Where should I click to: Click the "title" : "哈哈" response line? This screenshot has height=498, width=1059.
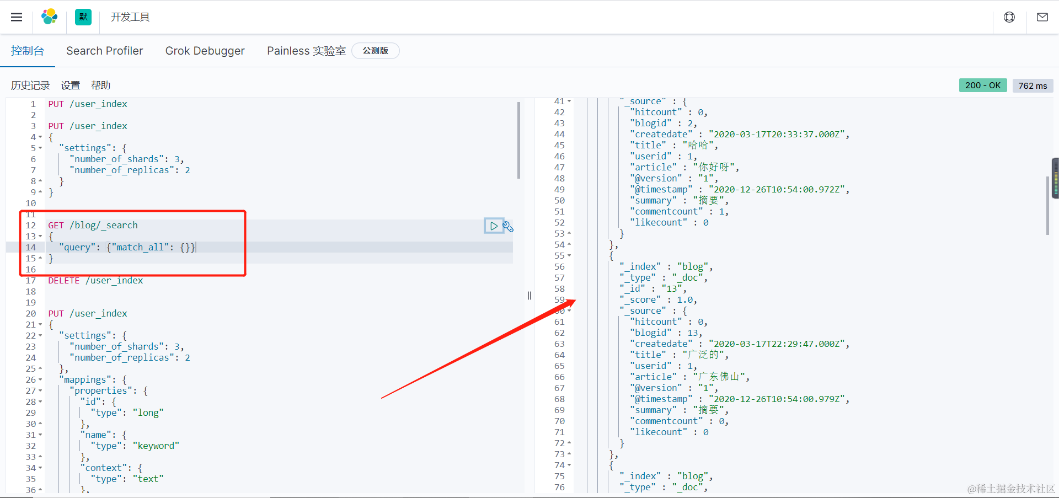[x=674, y=145]
